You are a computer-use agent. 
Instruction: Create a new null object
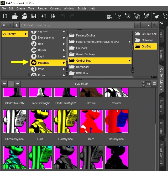click(x=165, y=16)
